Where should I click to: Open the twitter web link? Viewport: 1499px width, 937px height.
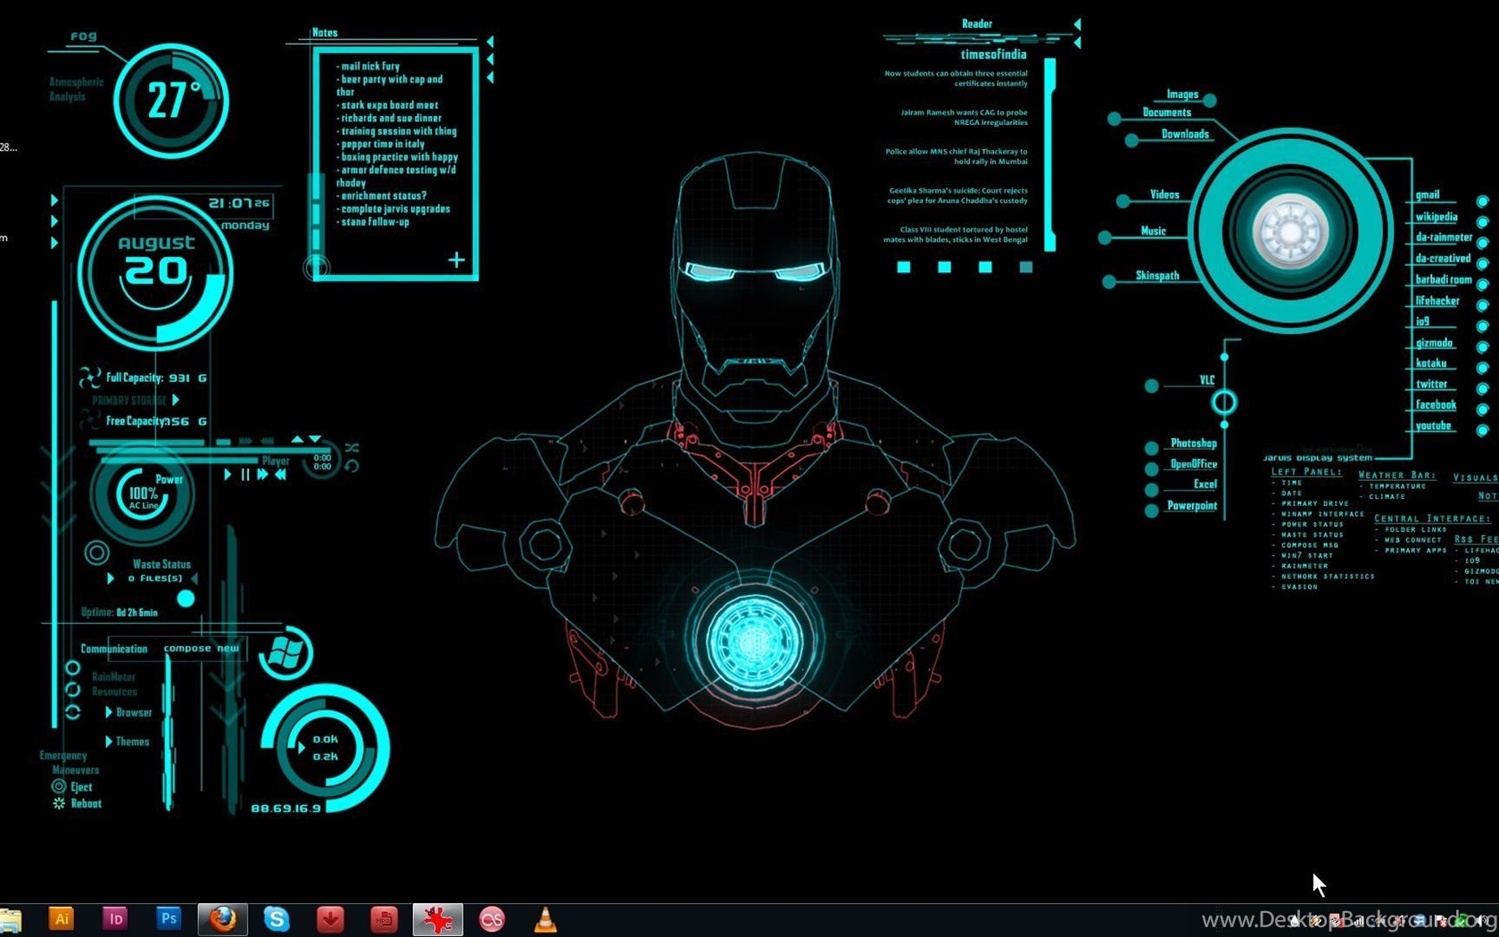tap(1431, 384)
